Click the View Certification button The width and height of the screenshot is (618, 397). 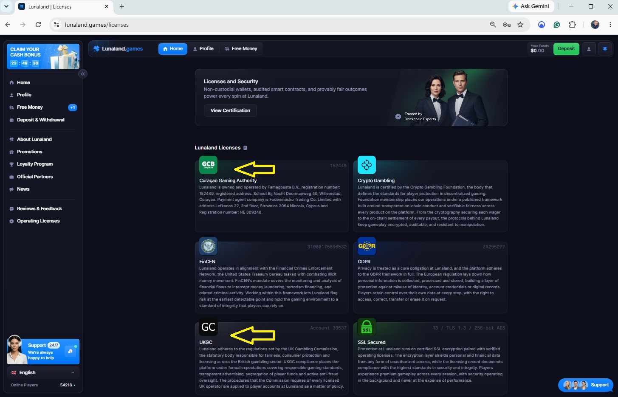[x=230, y=110]
